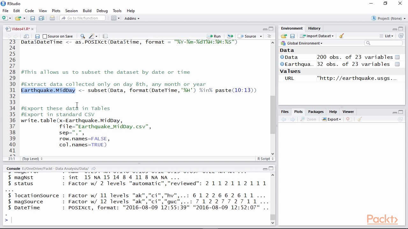
Task: Open the Debug menu
Action: (102, 11)
